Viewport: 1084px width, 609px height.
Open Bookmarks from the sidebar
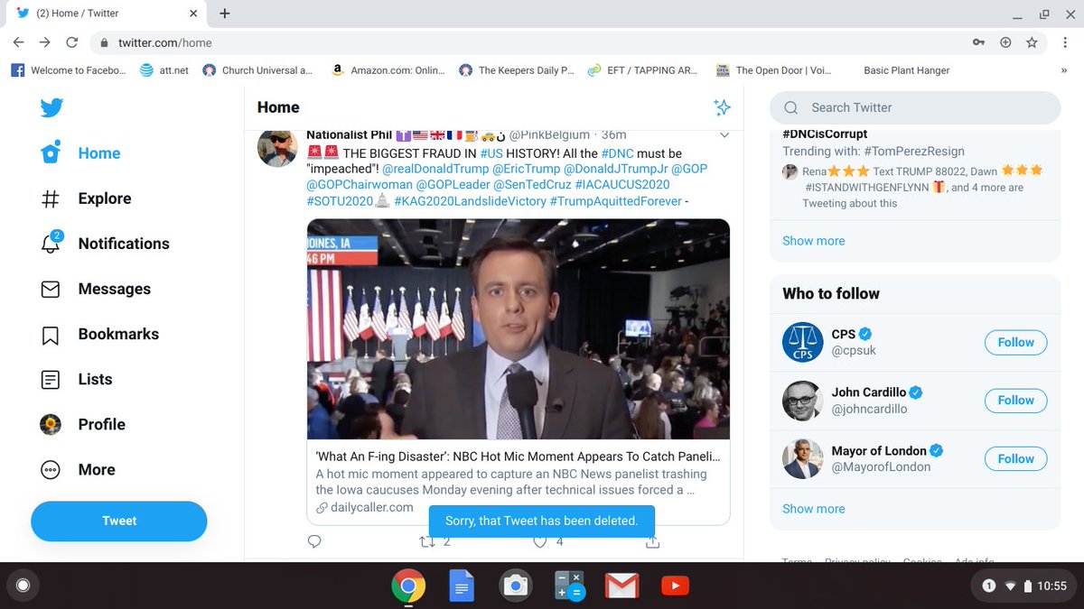tap(99, 334)
